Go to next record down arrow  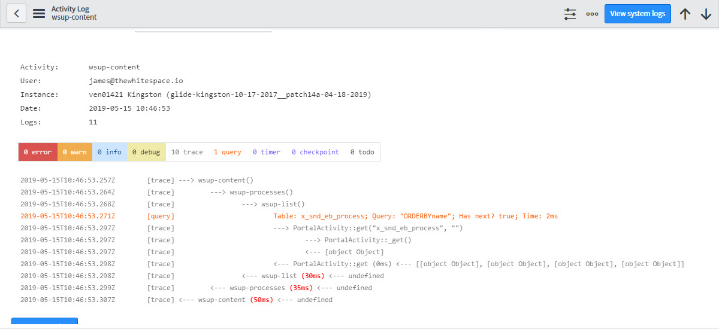click(706, 14)
